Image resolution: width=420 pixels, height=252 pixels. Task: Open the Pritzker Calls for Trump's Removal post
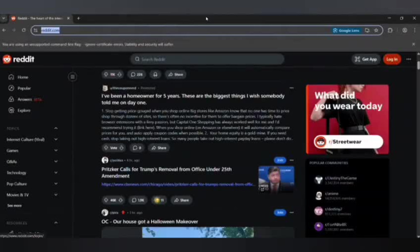click(166, 172)
